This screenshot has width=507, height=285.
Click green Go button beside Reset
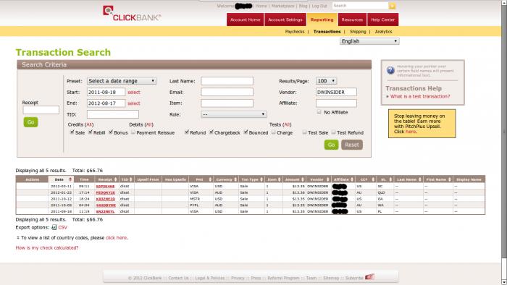[x=332, y=145]
